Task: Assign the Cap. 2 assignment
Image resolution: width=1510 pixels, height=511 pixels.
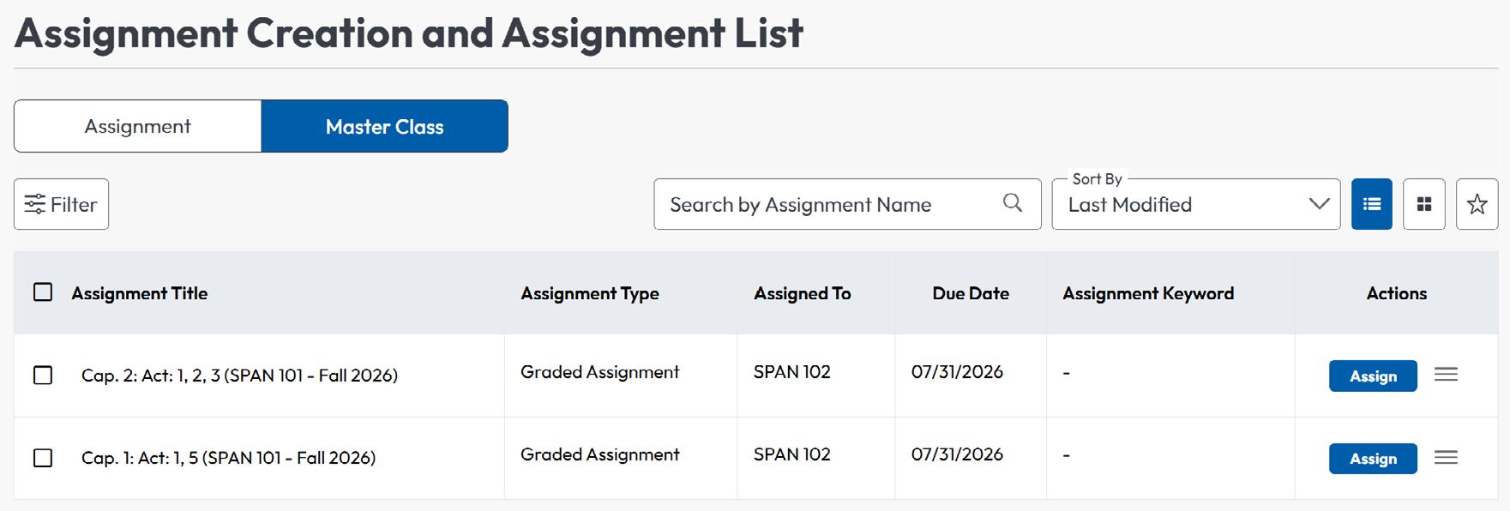Action: point(1373,376)
